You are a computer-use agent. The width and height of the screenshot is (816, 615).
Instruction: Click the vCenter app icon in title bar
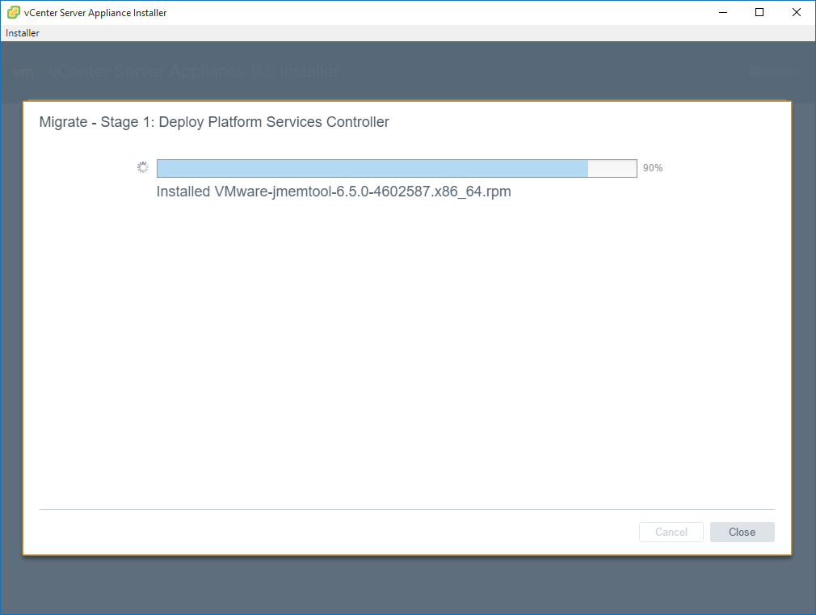[x=14, y=12]
